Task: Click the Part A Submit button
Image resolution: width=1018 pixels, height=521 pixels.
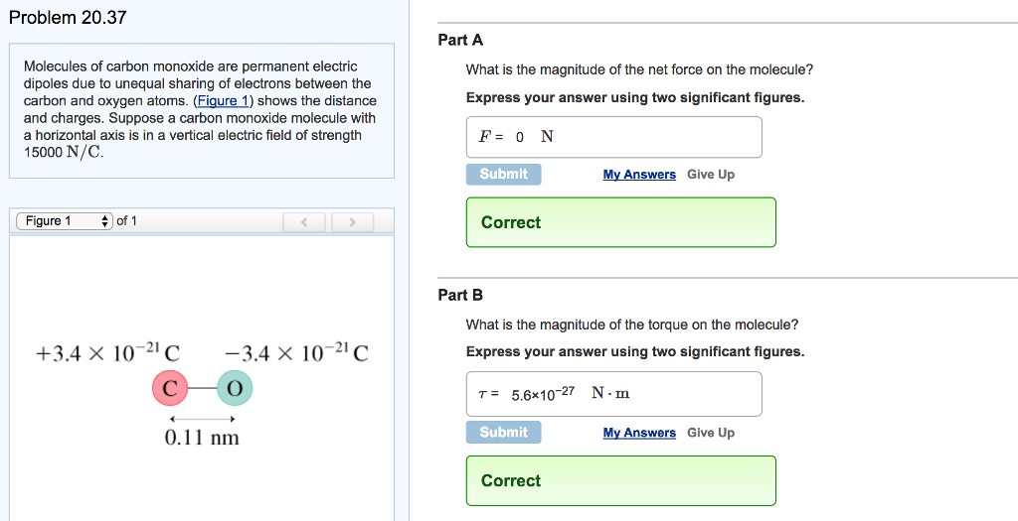Action: (x=503, y=175)
